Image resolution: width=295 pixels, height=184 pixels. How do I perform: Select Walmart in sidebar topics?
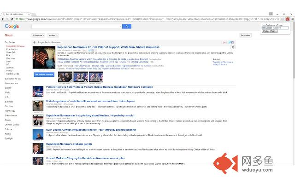coord(10,68)
